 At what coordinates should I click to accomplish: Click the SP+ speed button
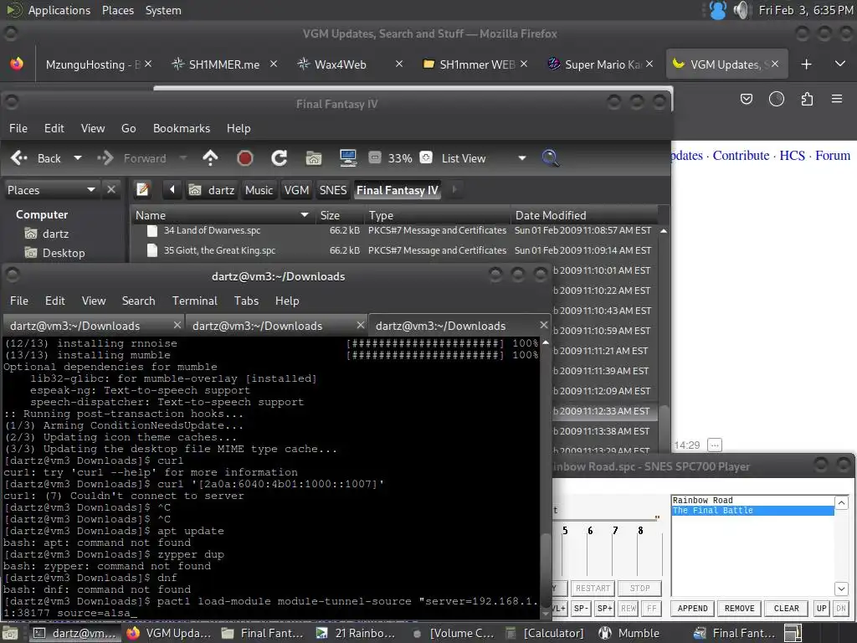click(604, 608)
